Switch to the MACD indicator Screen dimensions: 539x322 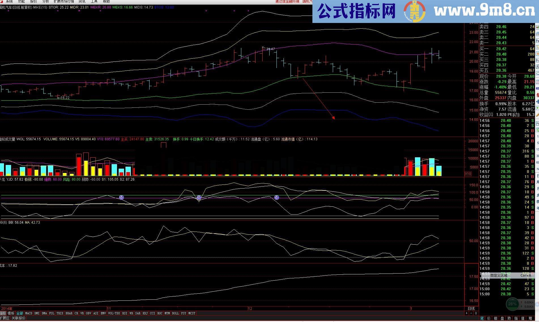(x=29, y=313)
